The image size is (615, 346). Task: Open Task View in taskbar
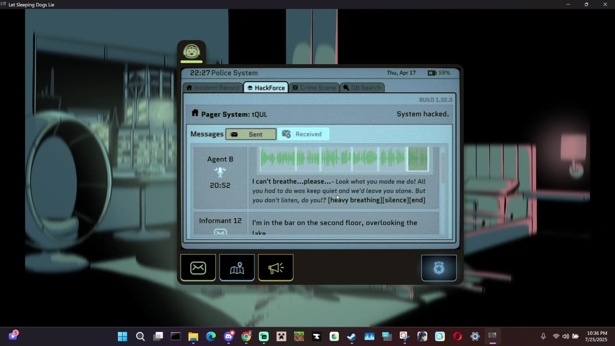158,336
